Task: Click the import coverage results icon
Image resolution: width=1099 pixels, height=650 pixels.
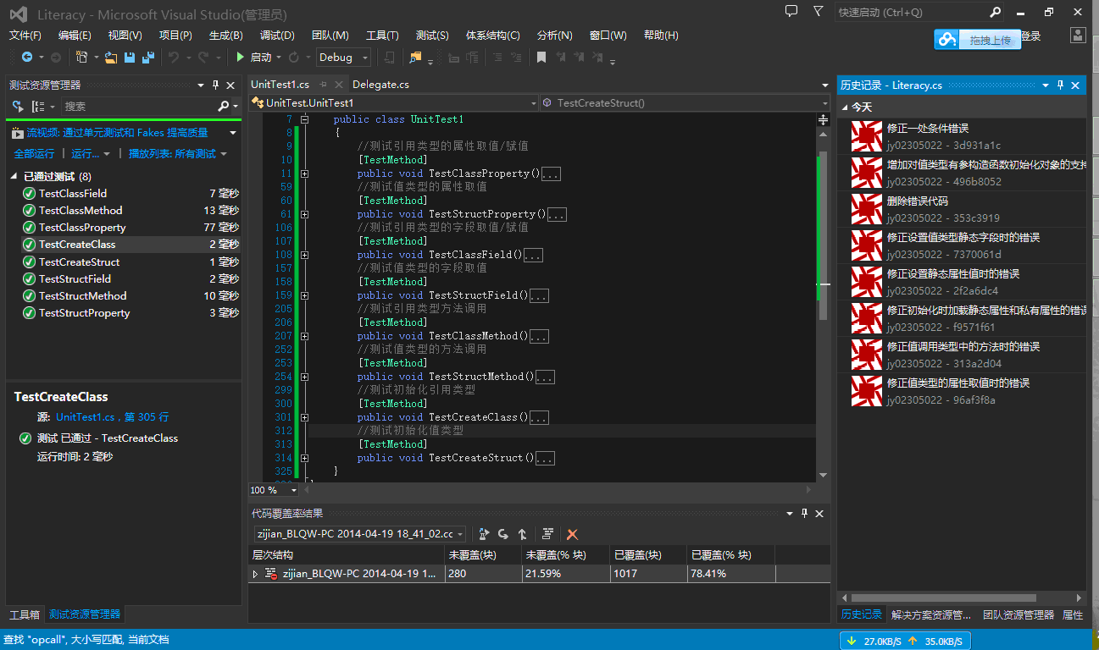Action: point(503,534)
